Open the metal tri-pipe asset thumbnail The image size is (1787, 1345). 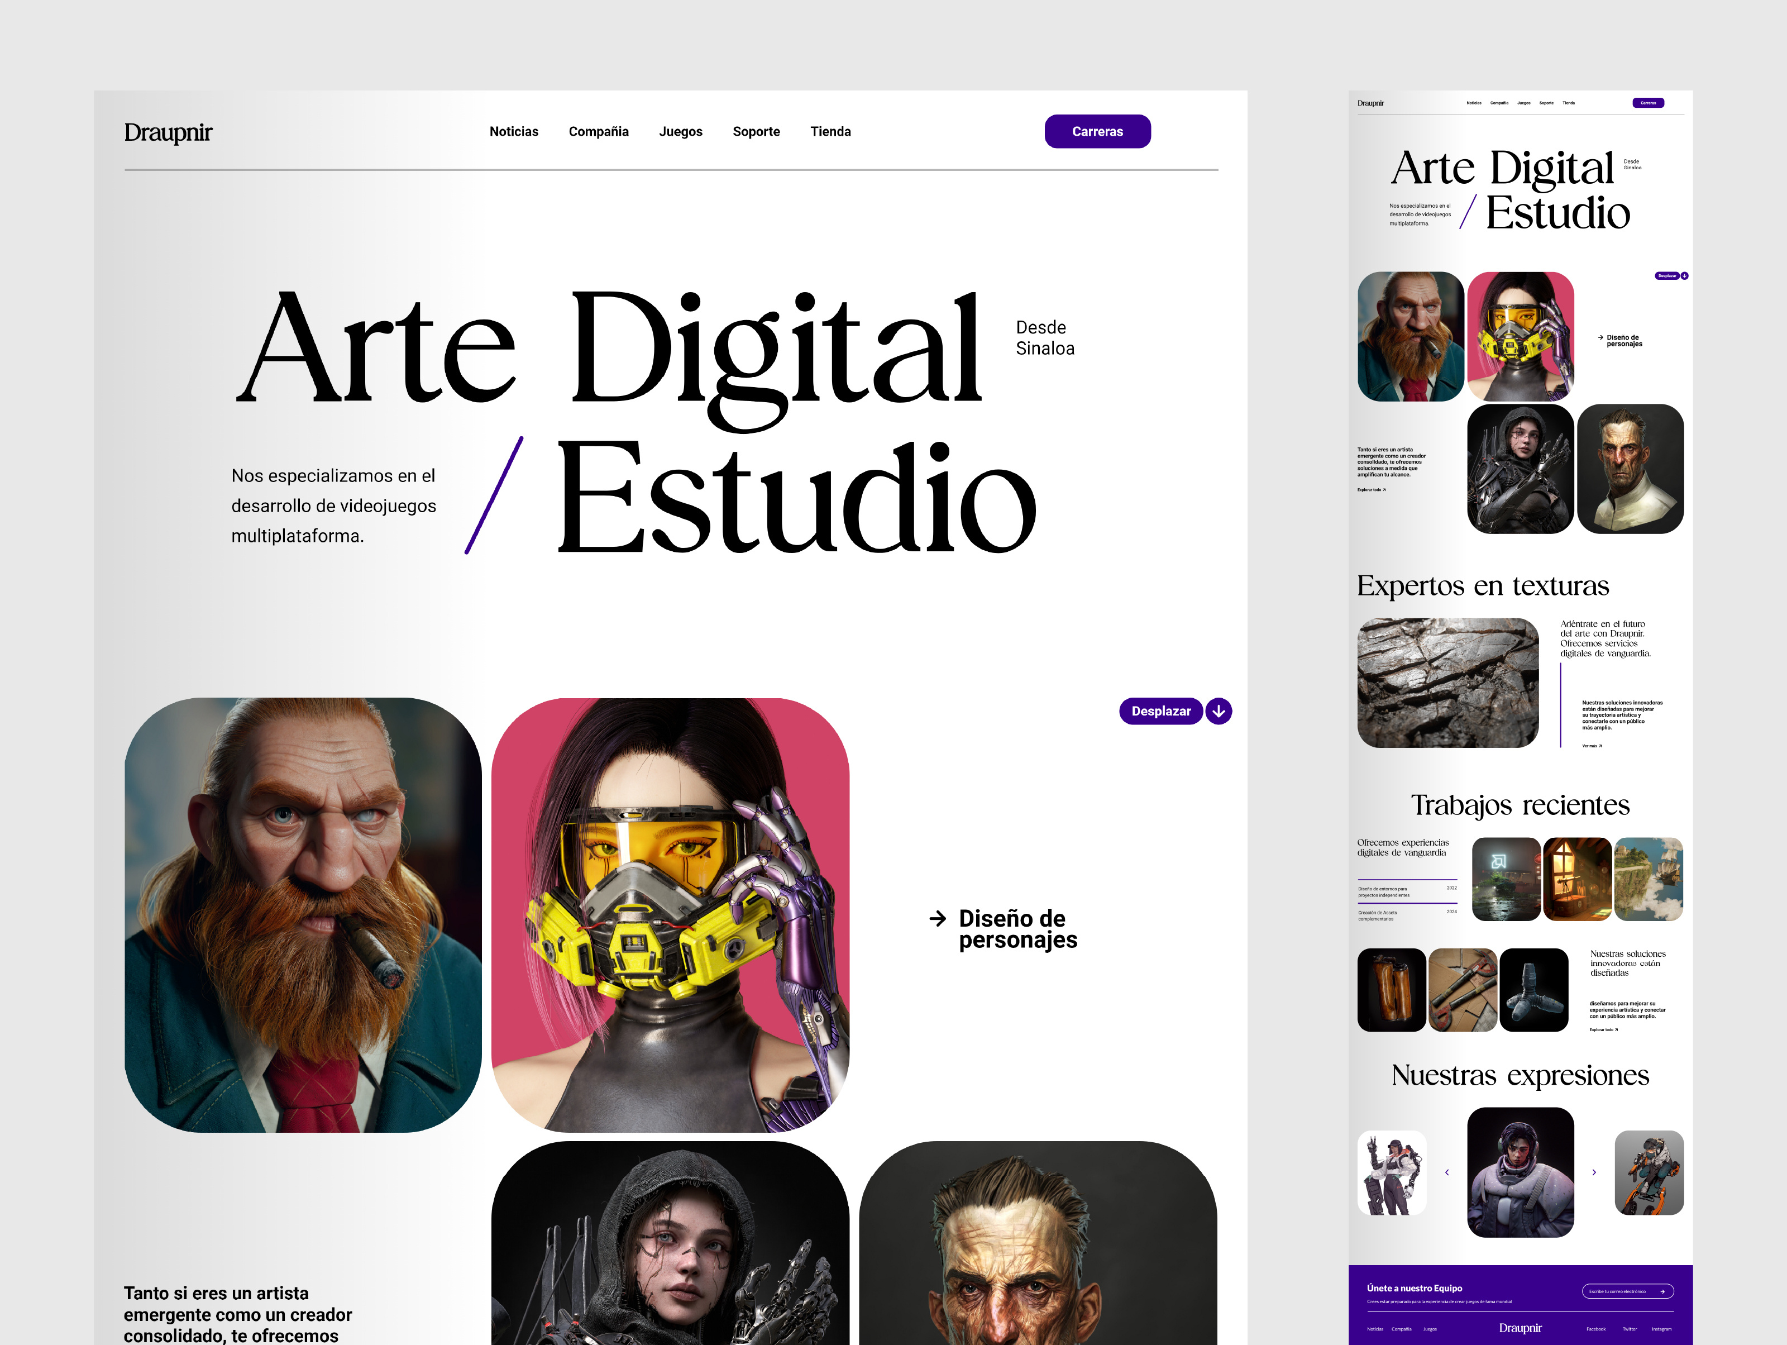[x=1533, y=990]
